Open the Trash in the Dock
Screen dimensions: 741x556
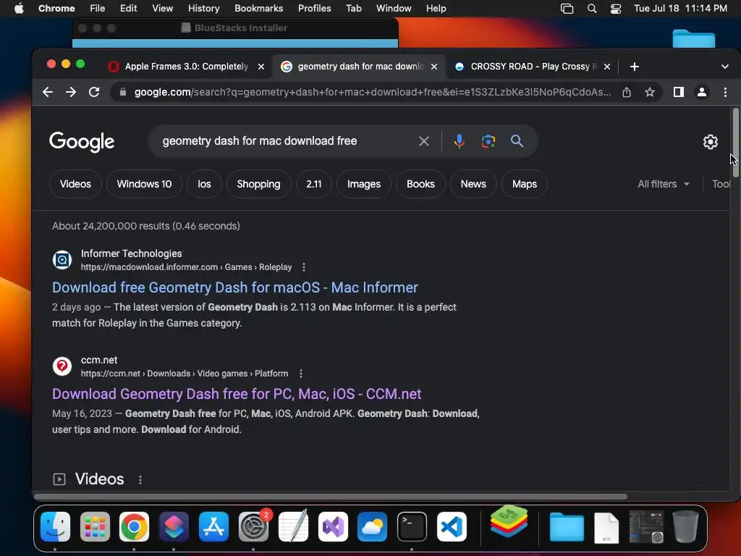tap(685, 527)
